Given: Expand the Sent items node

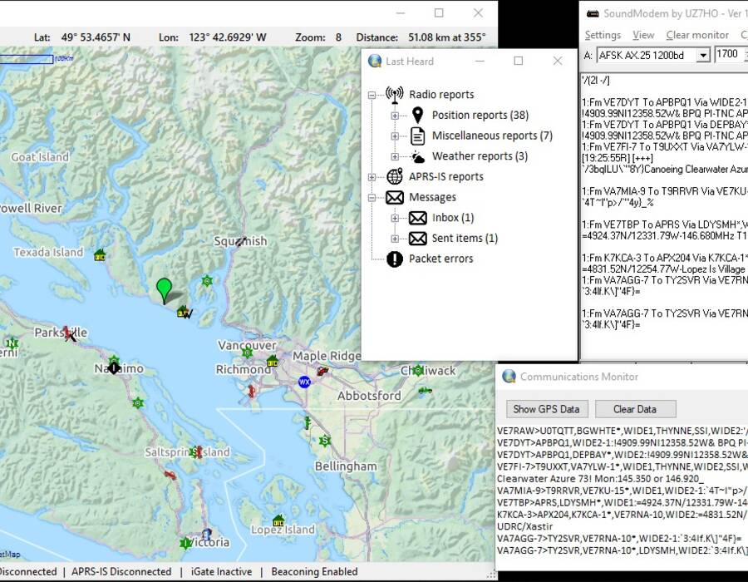Looking at the screenshot, I should pos(395,239).
